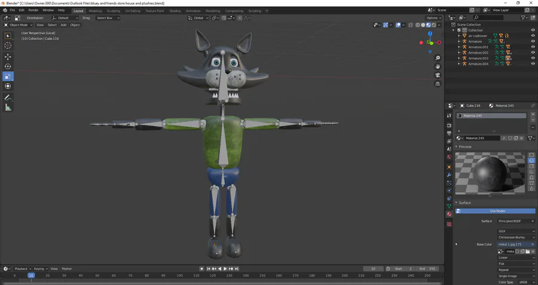Screen dimensions: 538x285
Task: Open the Principled BSDF surface dropdown
Action: pyautogui.click(x=516, y=221)
